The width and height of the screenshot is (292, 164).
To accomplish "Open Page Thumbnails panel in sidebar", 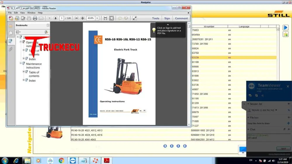I will point(11,33).
